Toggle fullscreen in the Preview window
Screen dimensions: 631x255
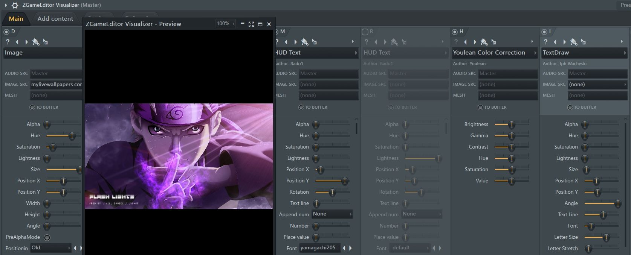pyautogui.click(x=251, y=24)
